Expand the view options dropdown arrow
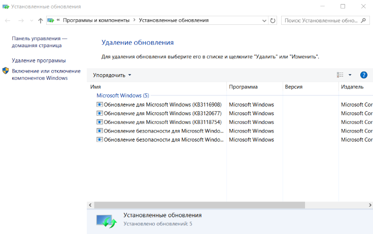 (x=350, y=75)
